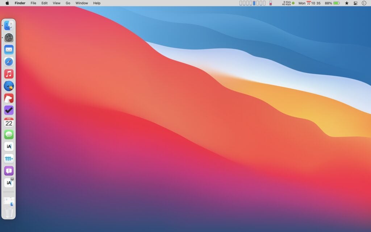371x232 pixels.
Task: Open Finder from the dock
Action: coord(9,25)
